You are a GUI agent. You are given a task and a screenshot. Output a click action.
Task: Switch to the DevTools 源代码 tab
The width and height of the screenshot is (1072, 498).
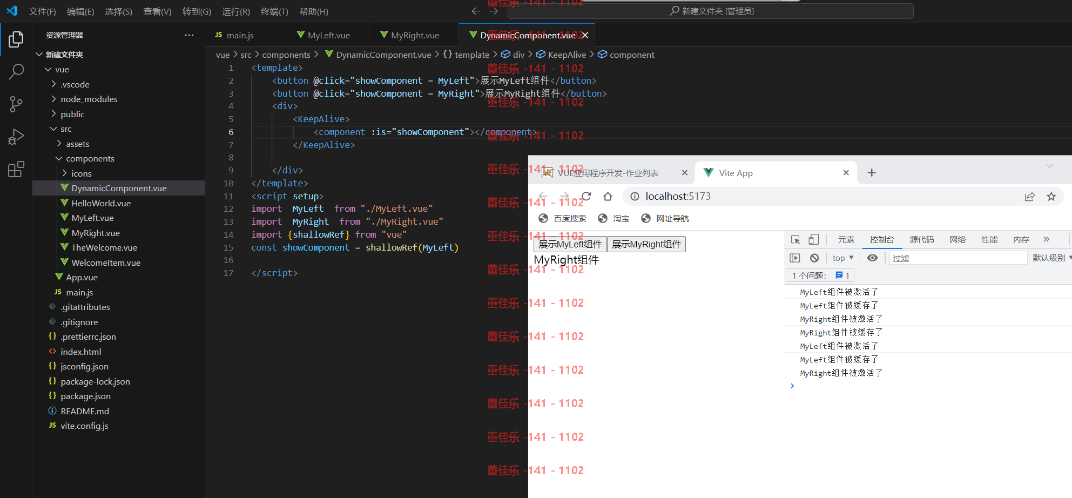click(x=921, y=239)
